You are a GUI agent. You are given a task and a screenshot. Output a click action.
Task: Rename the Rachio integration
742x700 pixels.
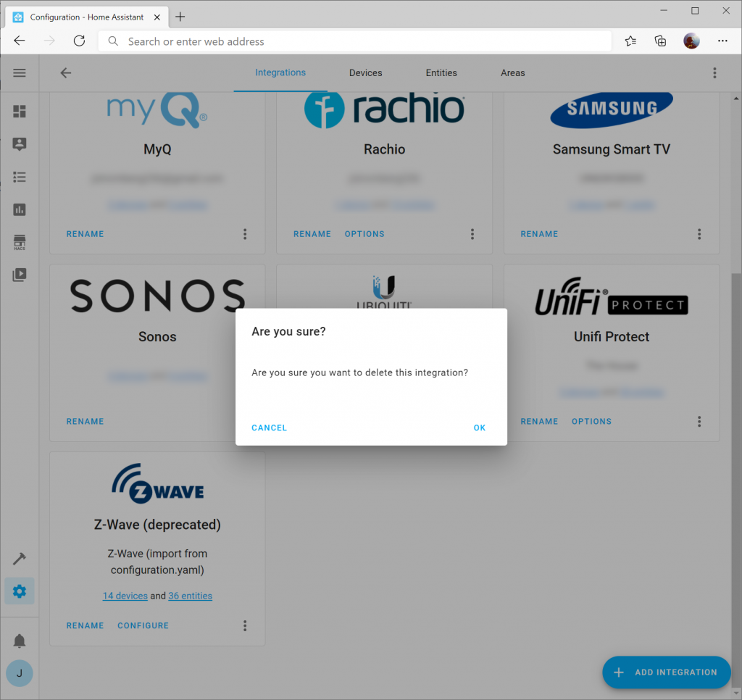(x=312, y=234)
